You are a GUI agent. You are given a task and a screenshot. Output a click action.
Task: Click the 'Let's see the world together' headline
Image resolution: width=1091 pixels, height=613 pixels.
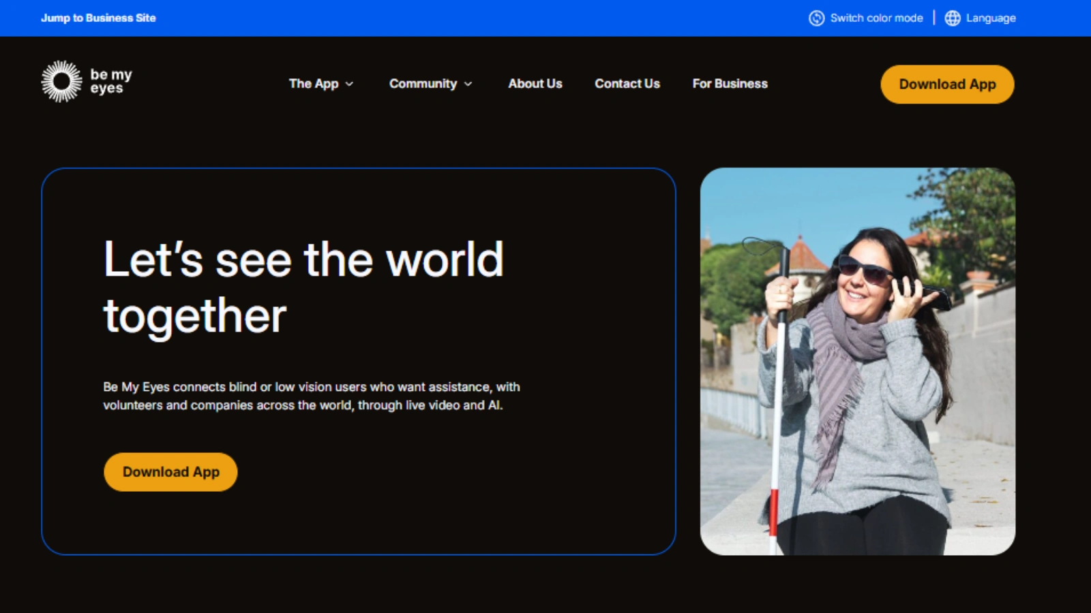(303, 287)
